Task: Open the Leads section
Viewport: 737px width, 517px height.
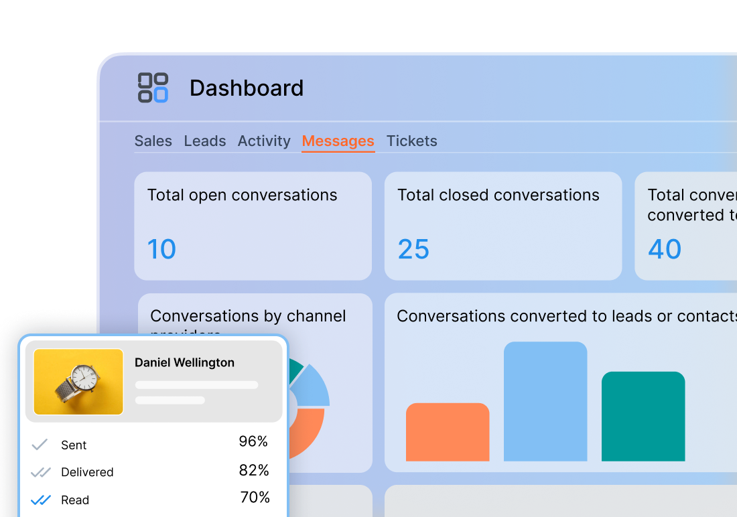Action: pyautogui.click(x=204, y=141)
